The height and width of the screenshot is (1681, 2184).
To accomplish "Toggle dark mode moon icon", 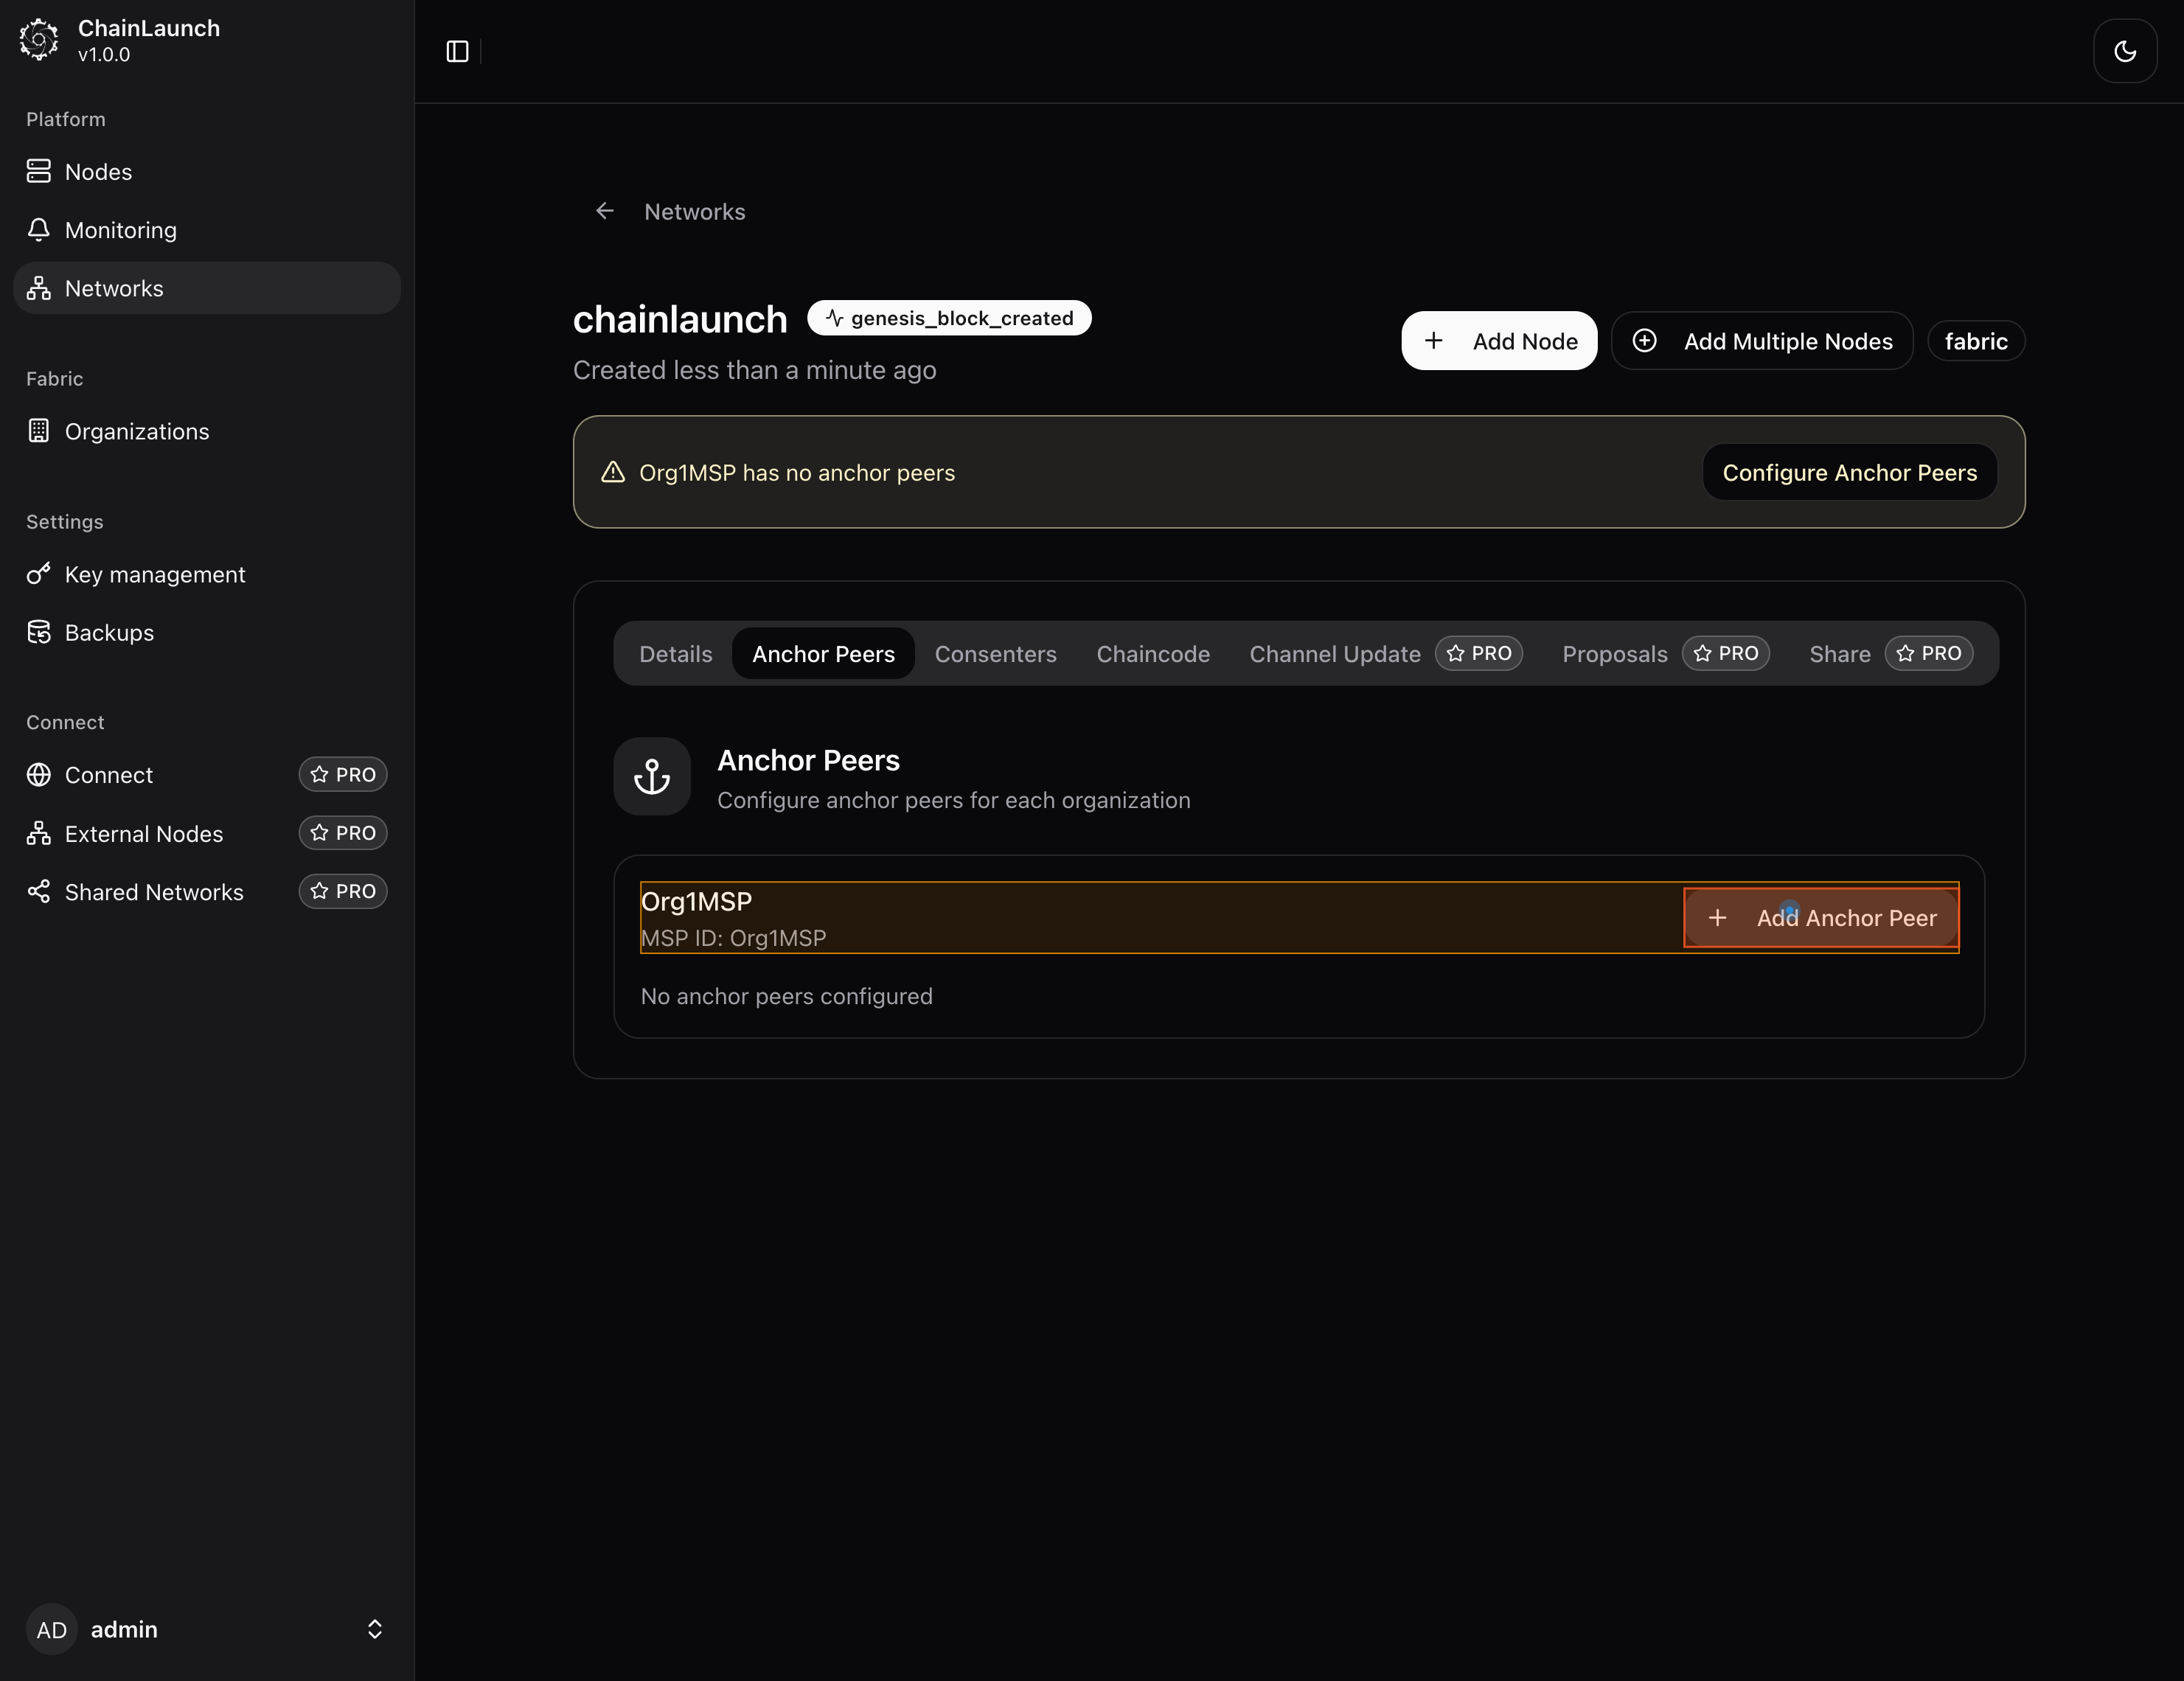I will coord(2124,51).
